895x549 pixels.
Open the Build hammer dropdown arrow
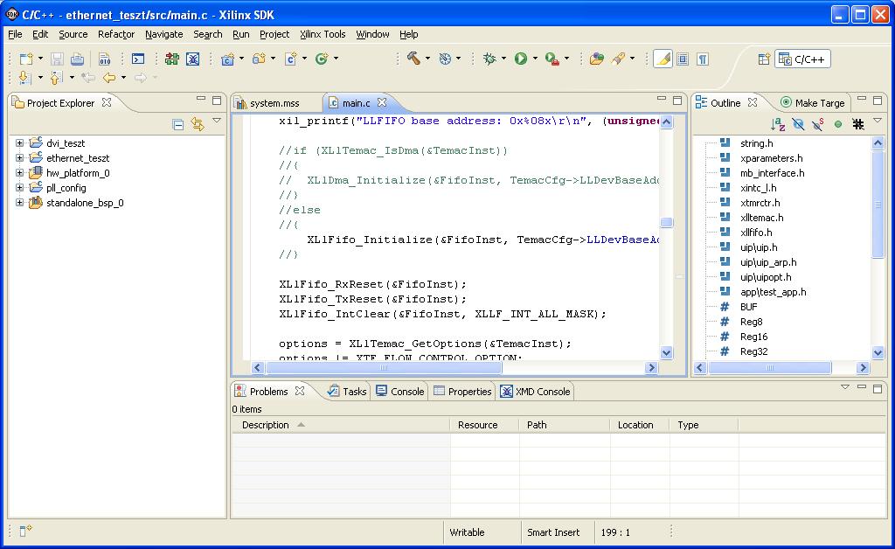pyautogui.click(x=427, y=59)
